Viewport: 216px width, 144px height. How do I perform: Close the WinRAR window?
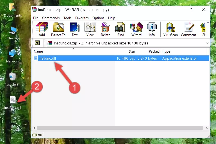coord(204,9)
